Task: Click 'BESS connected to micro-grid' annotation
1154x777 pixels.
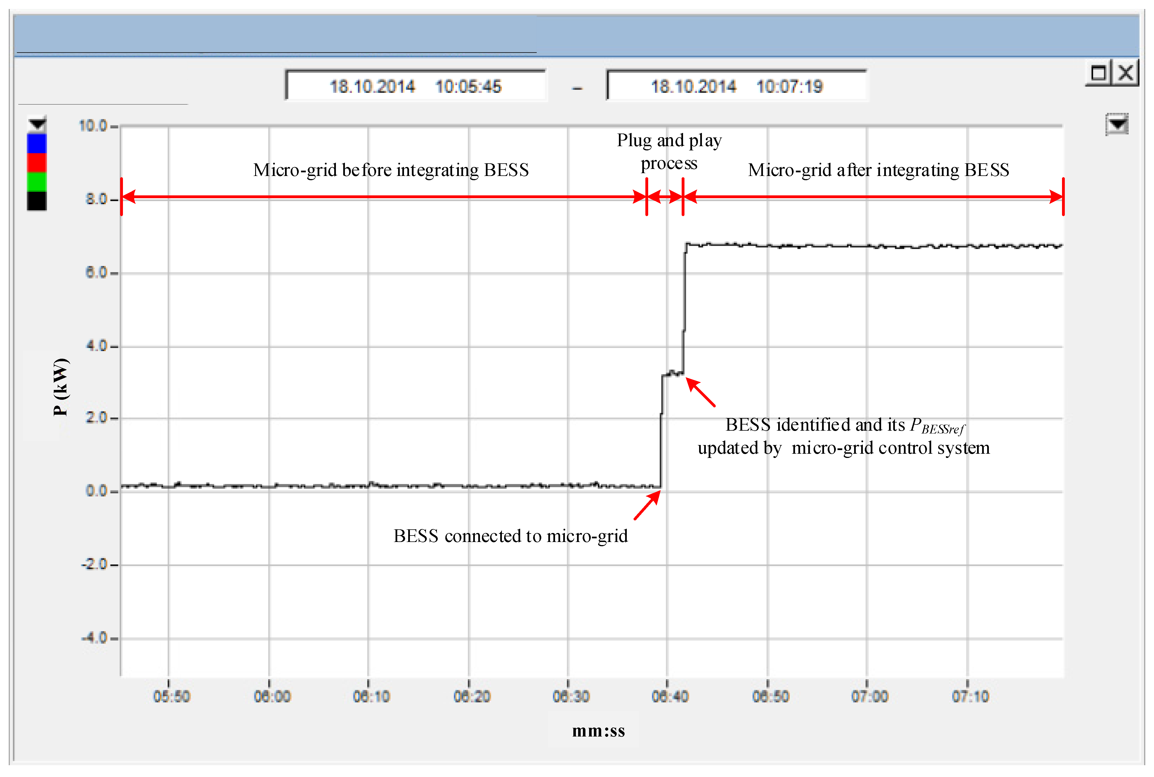Action: tap(510, 536)
